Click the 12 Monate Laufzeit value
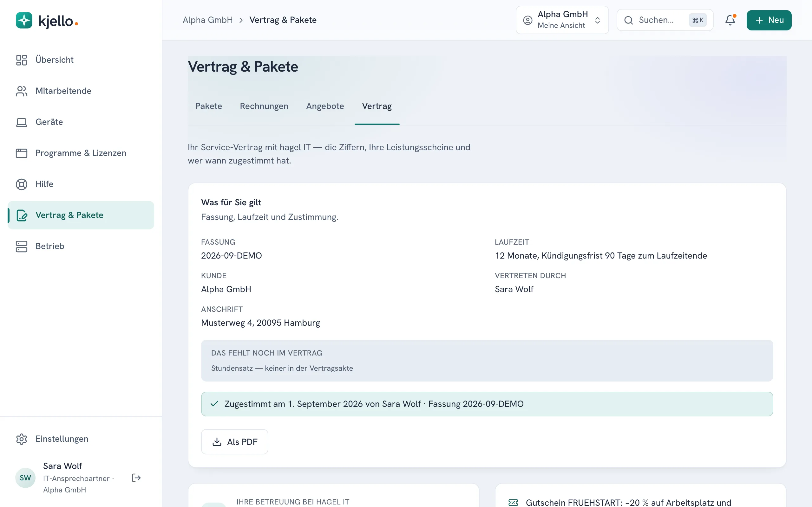This screenshot has width=812, height=507. [x=601, y=255]
